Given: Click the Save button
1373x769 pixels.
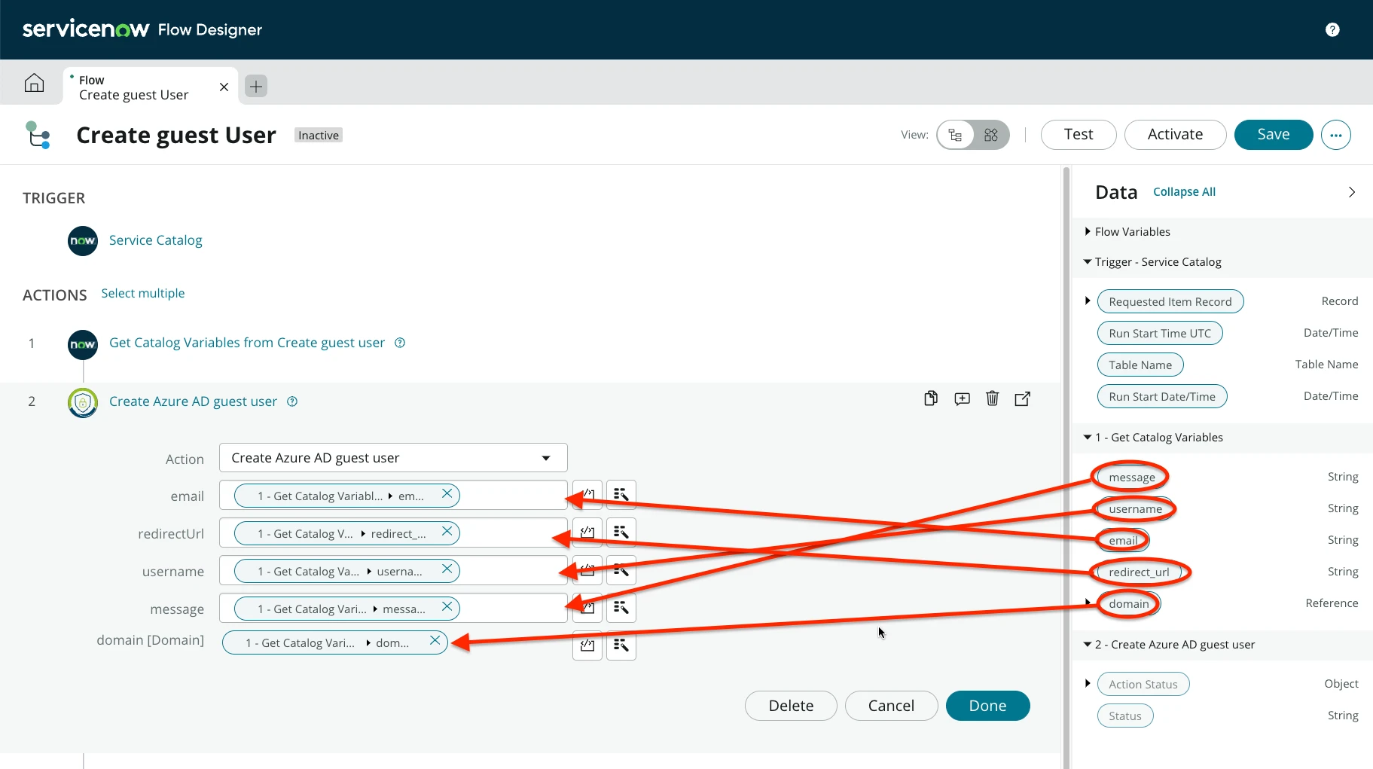Looking at the screenshot, I should [x=1273, y=134].
